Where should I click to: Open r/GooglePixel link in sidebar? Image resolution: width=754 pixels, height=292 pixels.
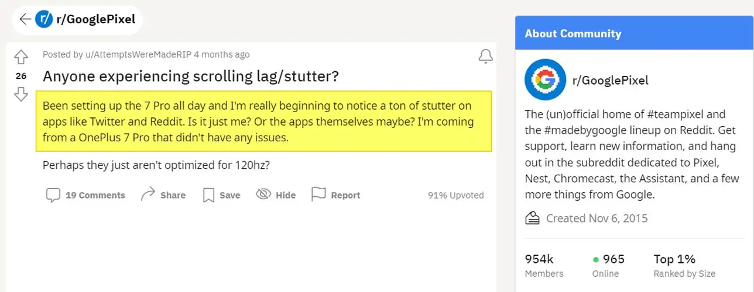pyautogui.click(x=611, y=80)
